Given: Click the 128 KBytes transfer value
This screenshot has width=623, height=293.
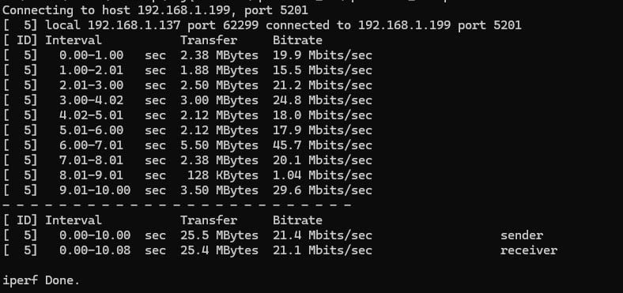Looking at the screenshot, I should (222, 175).
